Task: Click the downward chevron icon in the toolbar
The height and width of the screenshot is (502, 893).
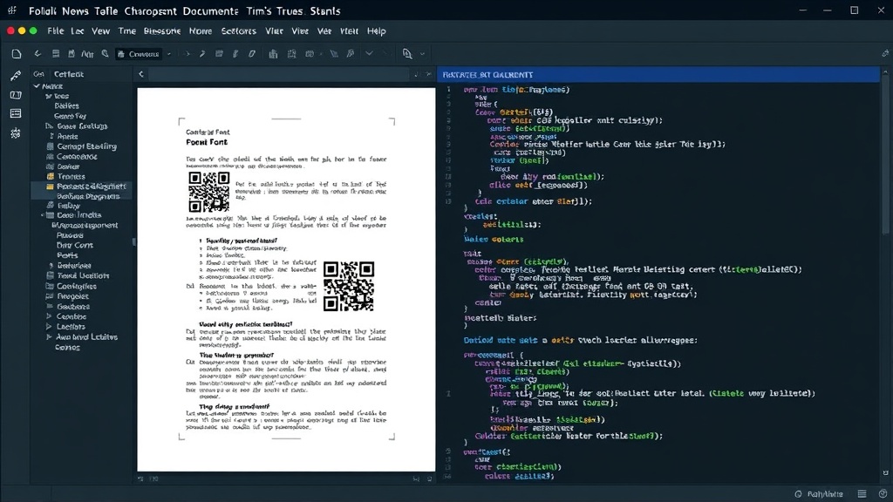Action: coord(369,53)
